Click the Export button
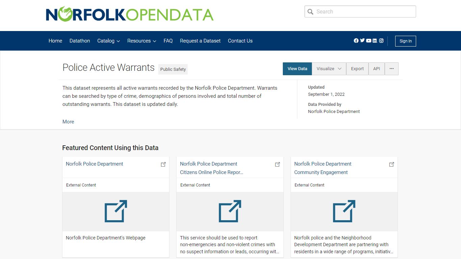This screenshot has width=461, height=259. tap(357, 69)
